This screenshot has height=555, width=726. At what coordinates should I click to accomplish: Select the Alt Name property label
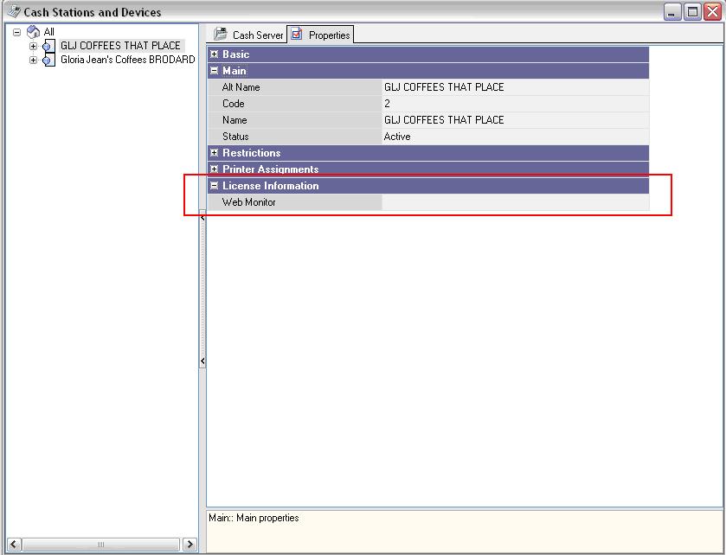[241, 87]
